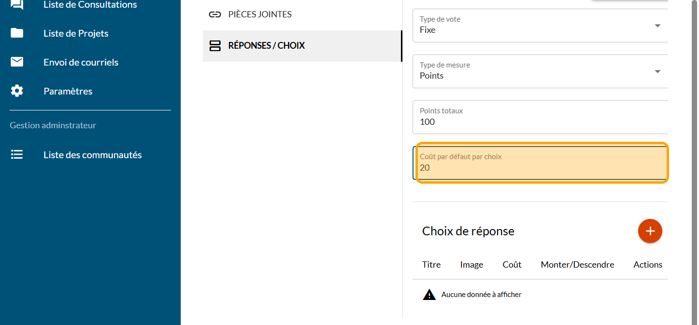Click the stacked rows icon for Réponses / Choix
Screen dimensions: 699x325
214,46
